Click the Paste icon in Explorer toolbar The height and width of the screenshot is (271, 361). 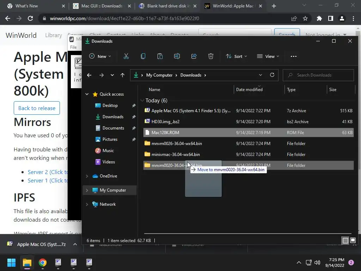(x=160, y=56)
